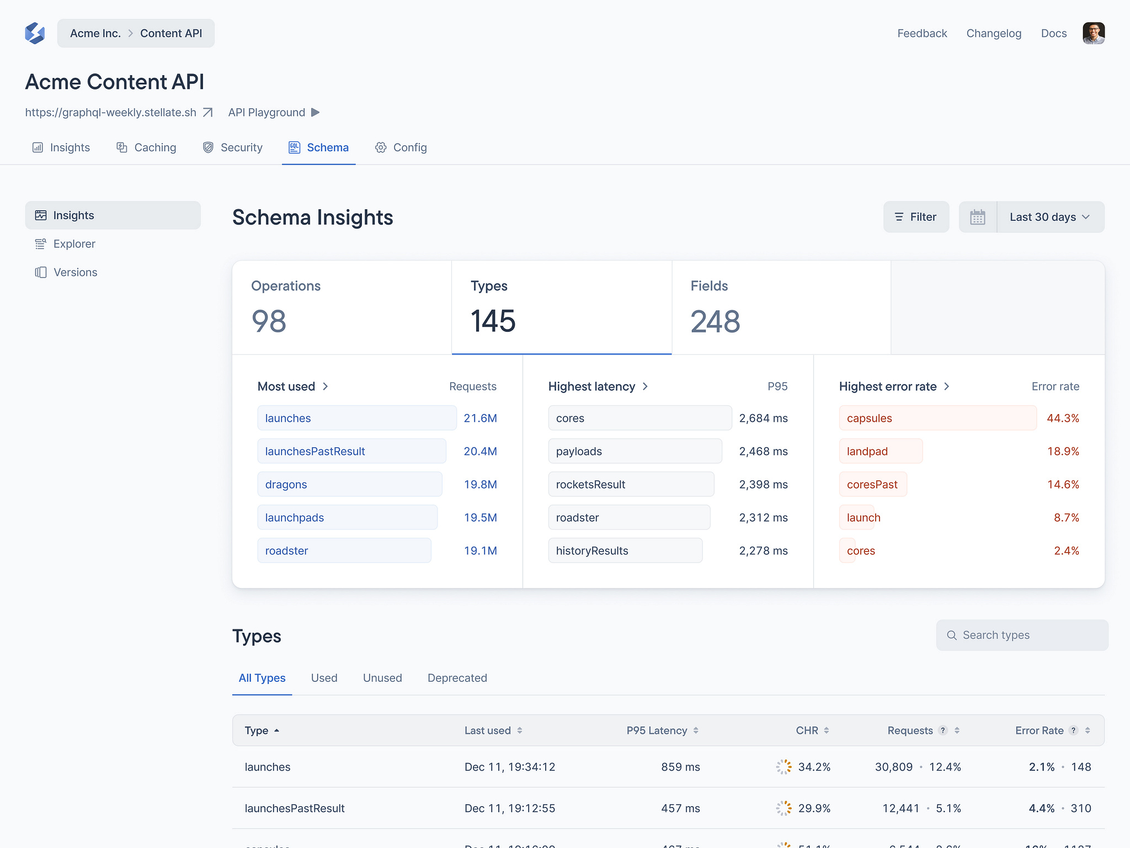Click the Config gear icon
1130x848 pixels.
(x=381, y=147)
